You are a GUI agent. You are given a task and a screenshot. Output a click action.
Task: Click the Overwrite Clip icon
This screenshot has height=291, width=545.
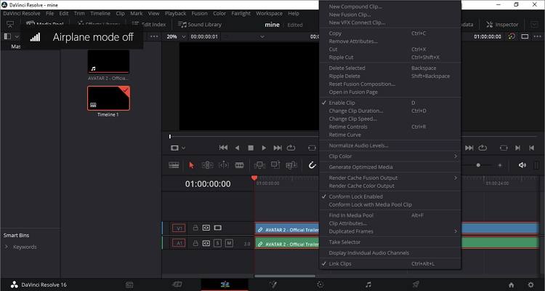click(x=275, y=165)
